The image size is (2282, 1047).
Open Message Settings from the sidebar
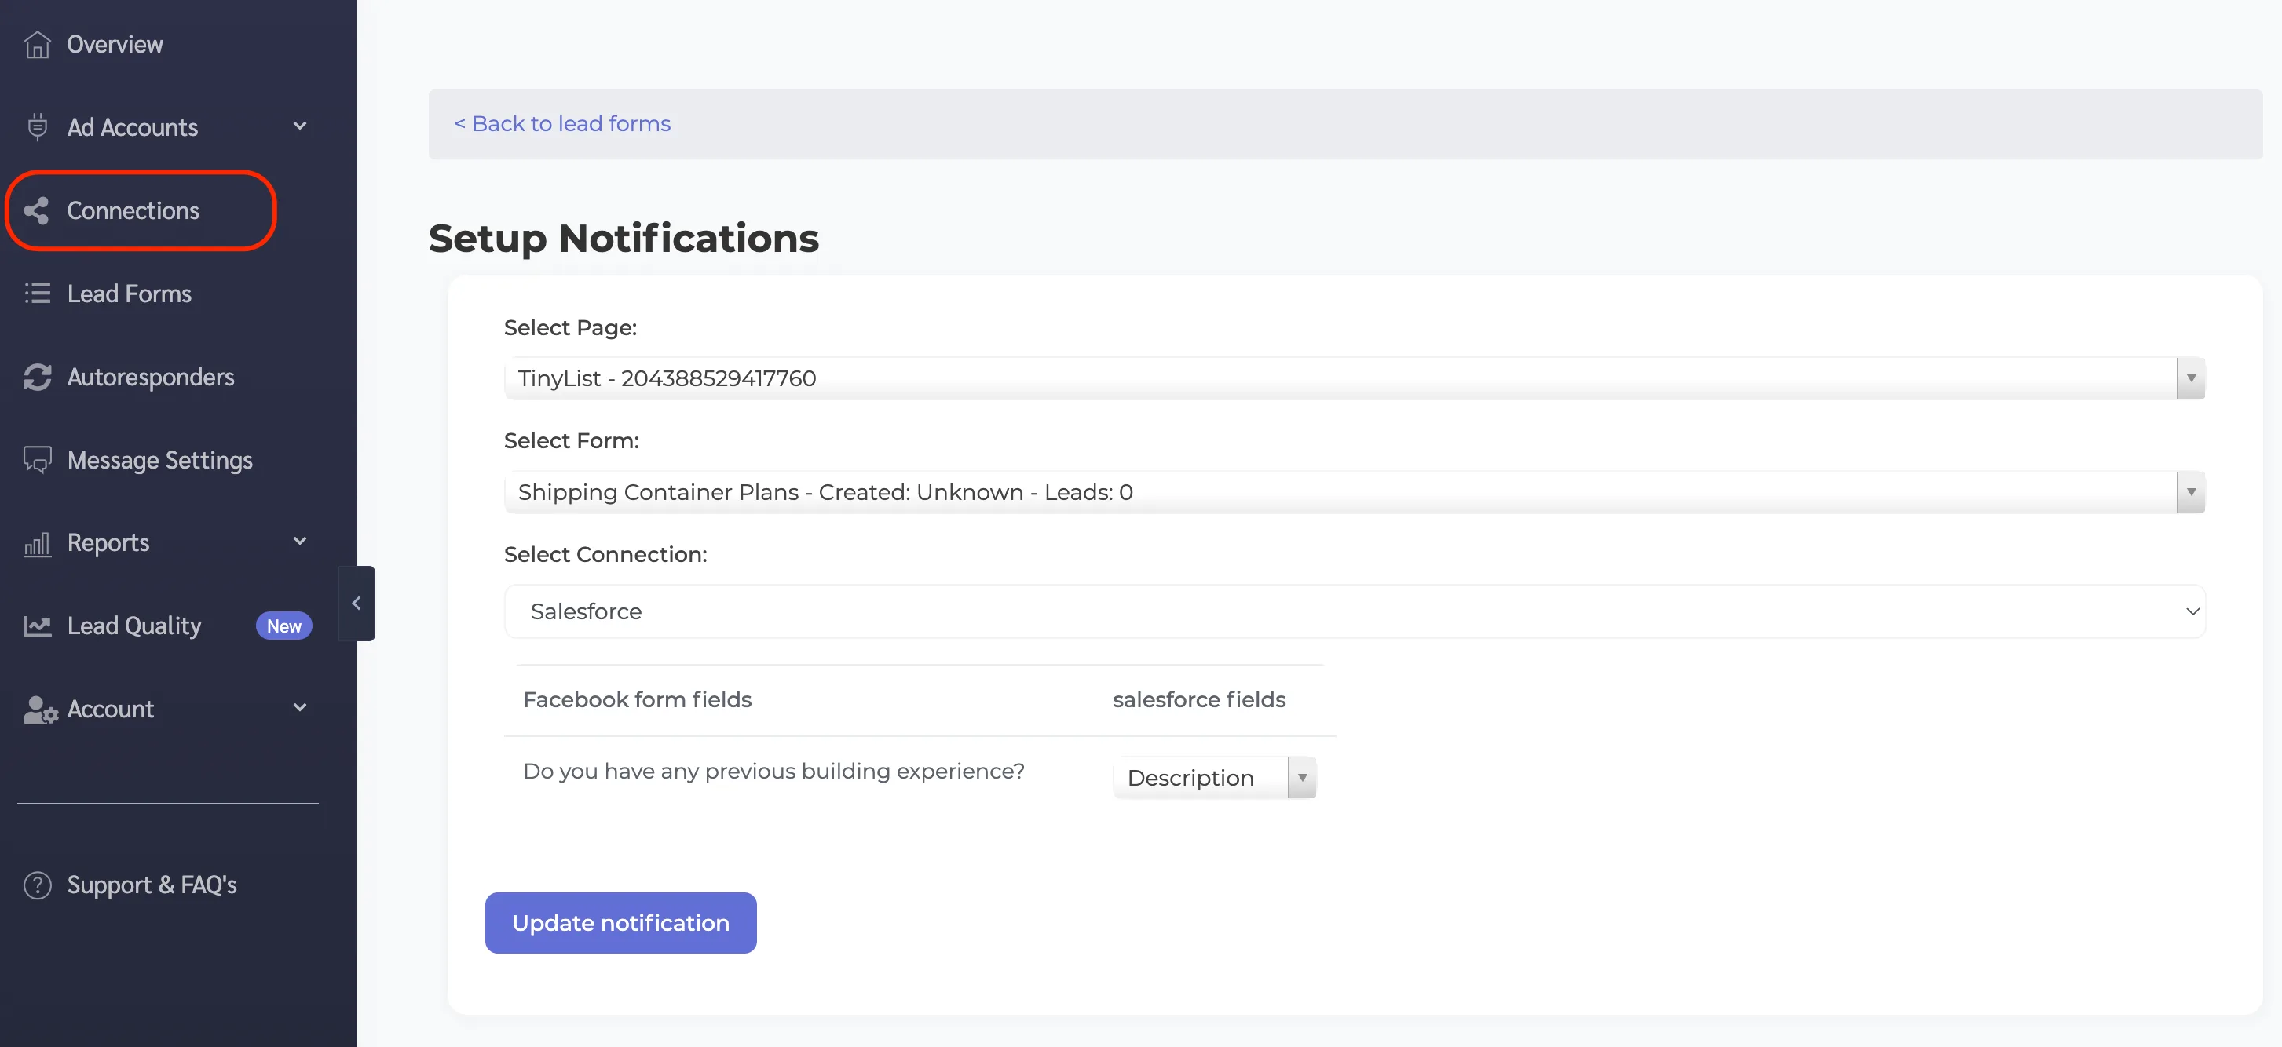[160, 460]
